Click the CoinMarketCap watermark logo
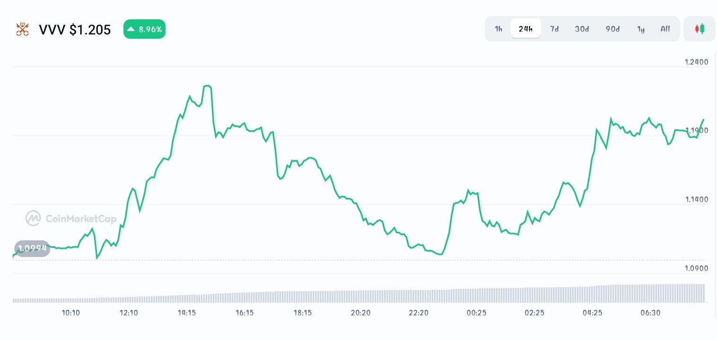Viewport: 717px width, 340px height. pyautogui.click(x=70, y=218)
